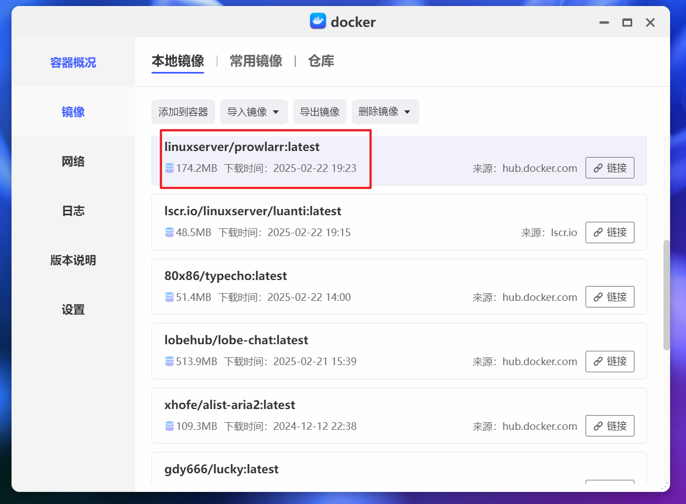Open the 删除镜像 dropdown
Image resolution: width=686 pixels, height=504 pixels.
pyautogui.click(x=385, y=112)
